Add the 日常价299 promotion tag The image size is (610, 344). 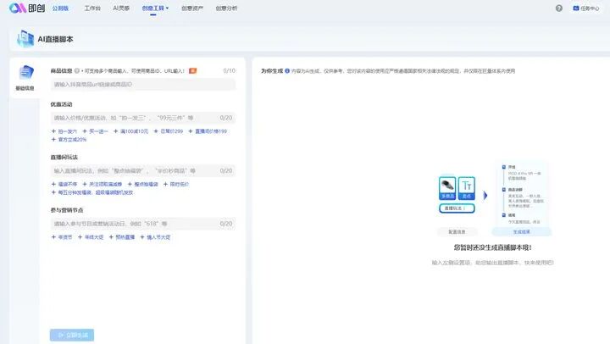click(x=168, y=131)
